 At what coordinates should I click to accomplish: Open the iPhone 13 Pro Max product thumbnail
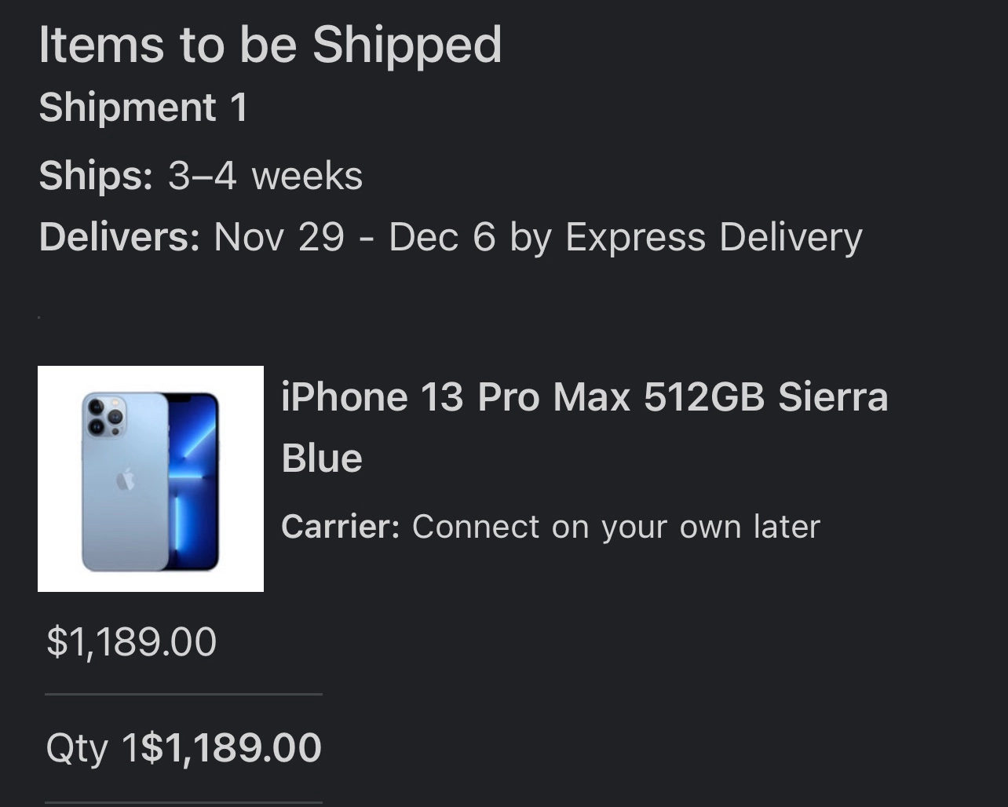point(151,479)
